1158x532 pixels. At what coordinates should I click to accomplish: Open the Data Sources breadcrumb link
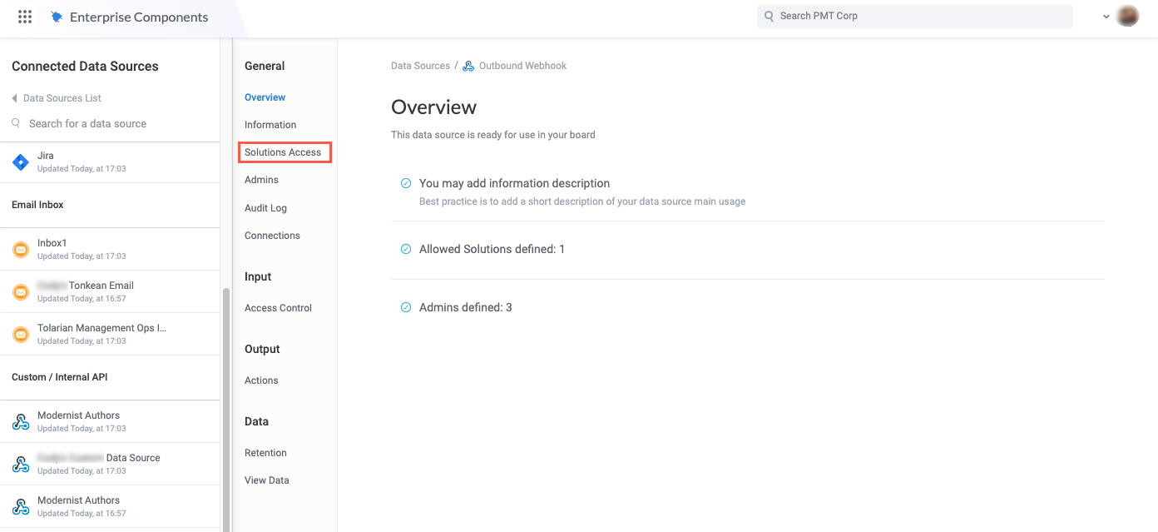[x=418, y=65]
